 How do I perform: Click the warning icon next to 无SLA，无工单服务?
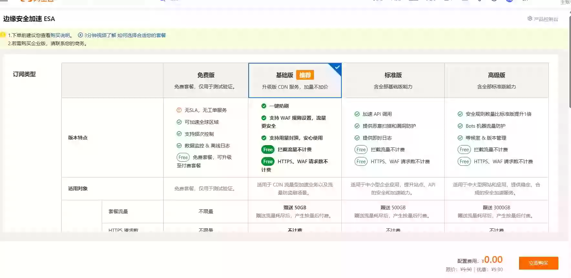(179, 110)
